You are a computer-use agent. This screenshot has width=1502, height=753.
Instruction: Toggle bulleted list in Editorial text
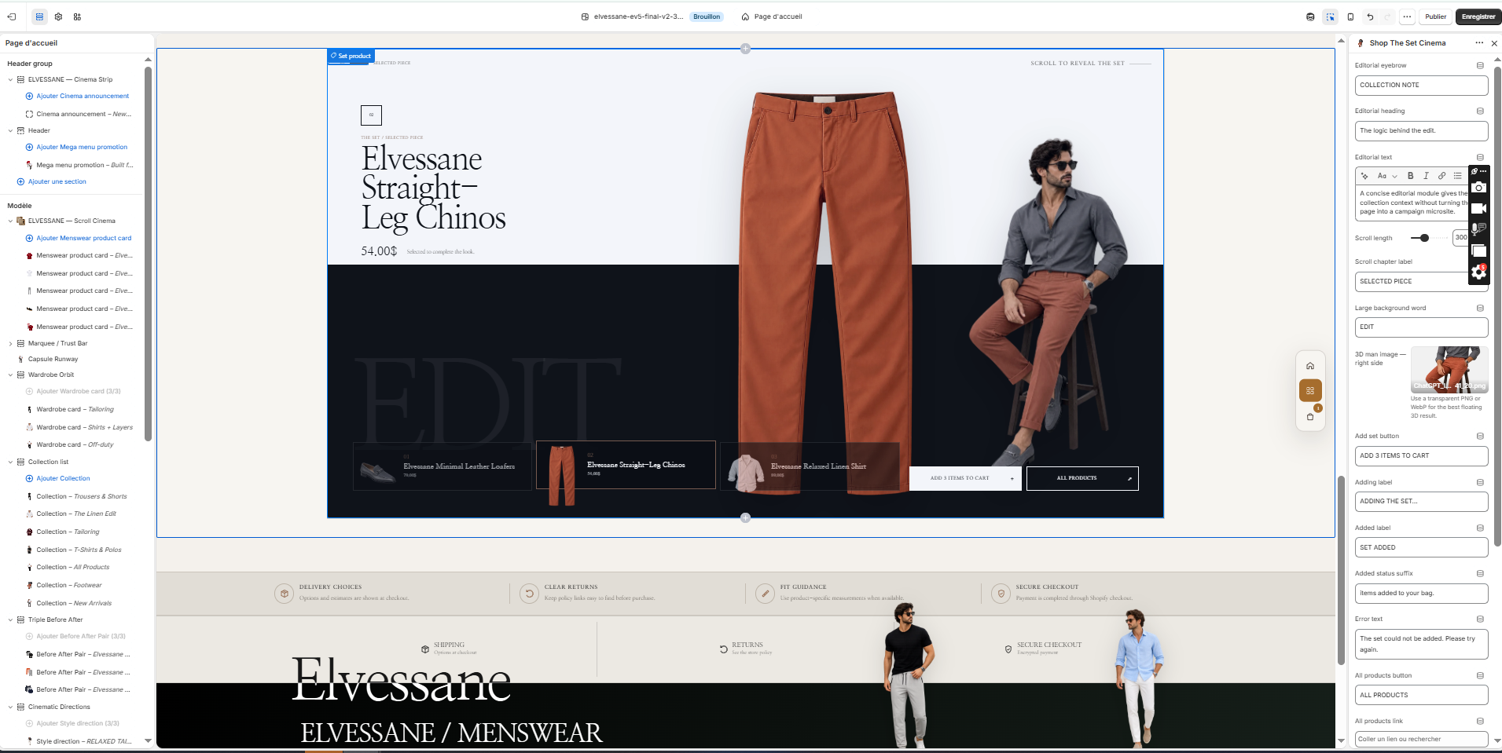pos(1457,176)
